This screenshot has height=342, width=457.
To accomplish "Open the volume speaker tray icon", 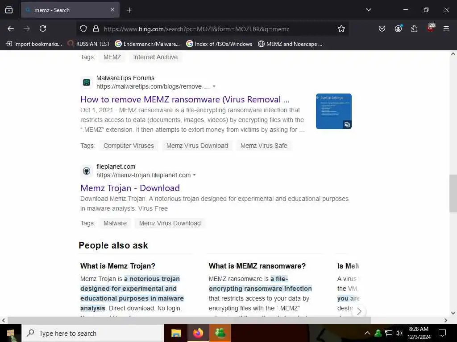I will coord(399,333).
